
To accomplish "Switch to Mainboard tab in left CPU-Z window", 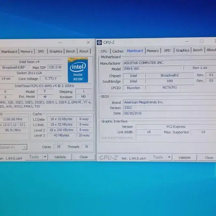I will (9, 52).
